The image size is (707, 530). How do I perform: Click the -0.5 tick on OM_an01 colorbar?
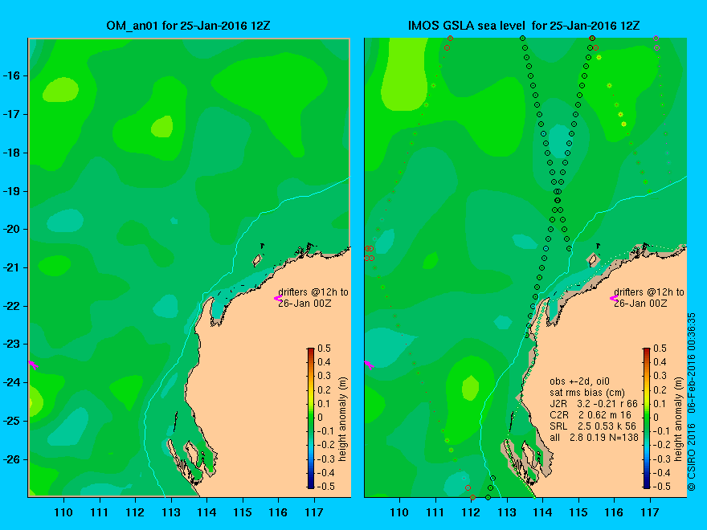tap(326, 487)
